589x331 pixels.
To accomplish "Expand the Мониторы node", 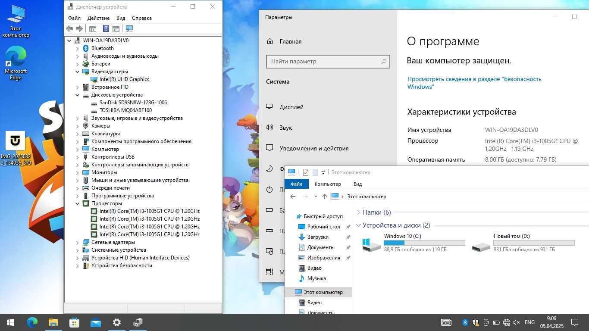I will [78, 172].
